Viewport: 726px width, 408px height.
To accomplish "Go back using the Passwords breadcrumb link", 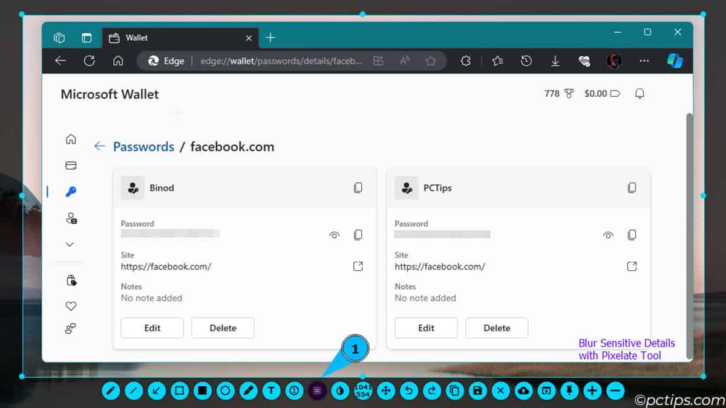I will [143, 146].
